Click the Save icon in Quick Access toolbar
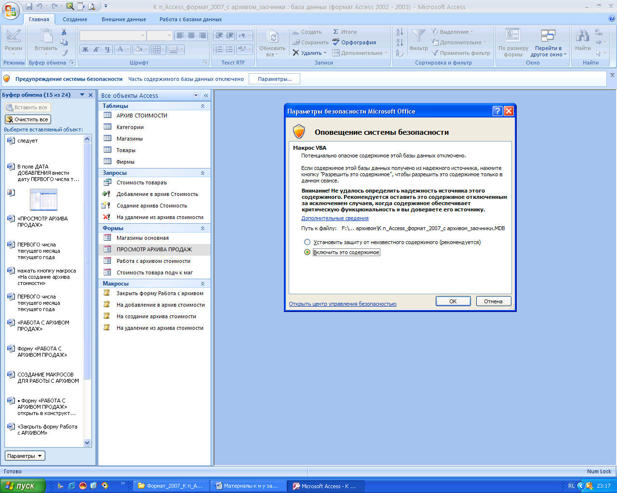 29,6
